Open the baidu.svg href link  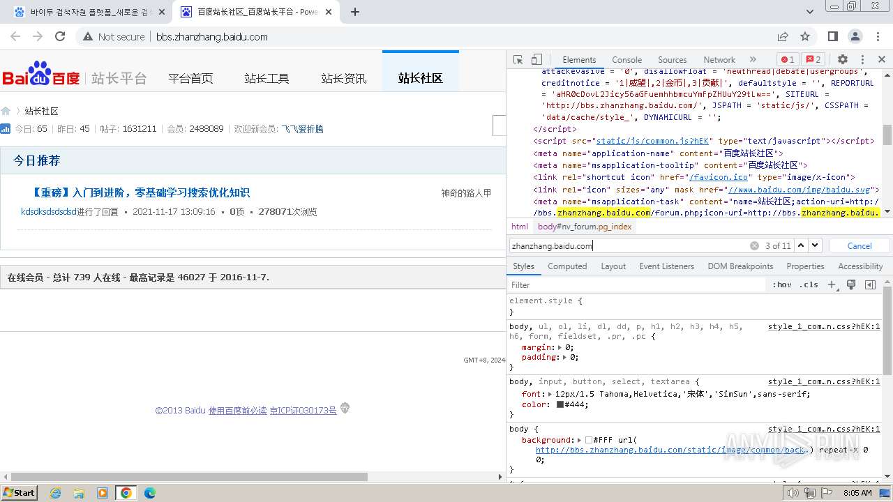click(x=798, y=189)
